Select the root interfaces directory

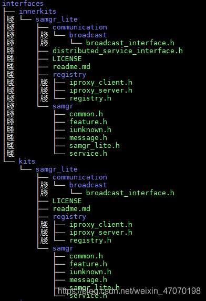coord(23,4)
